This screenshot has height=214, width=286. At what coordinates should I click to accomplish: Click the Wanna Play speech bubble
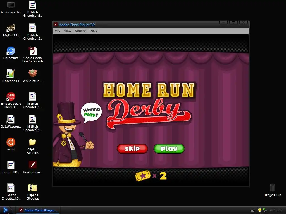[91, 112]
